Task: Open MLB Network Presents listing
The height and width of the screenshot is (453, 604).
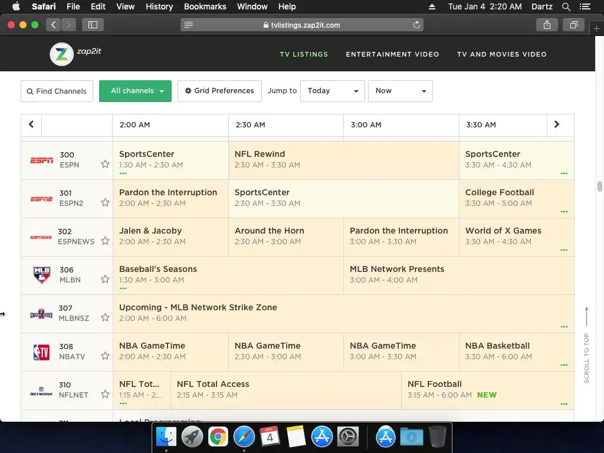Action: pyautogui.click(x=459, y=275)
